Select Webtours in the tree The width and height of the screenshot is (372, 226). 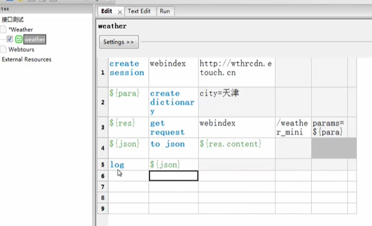(x=22, y=49)
